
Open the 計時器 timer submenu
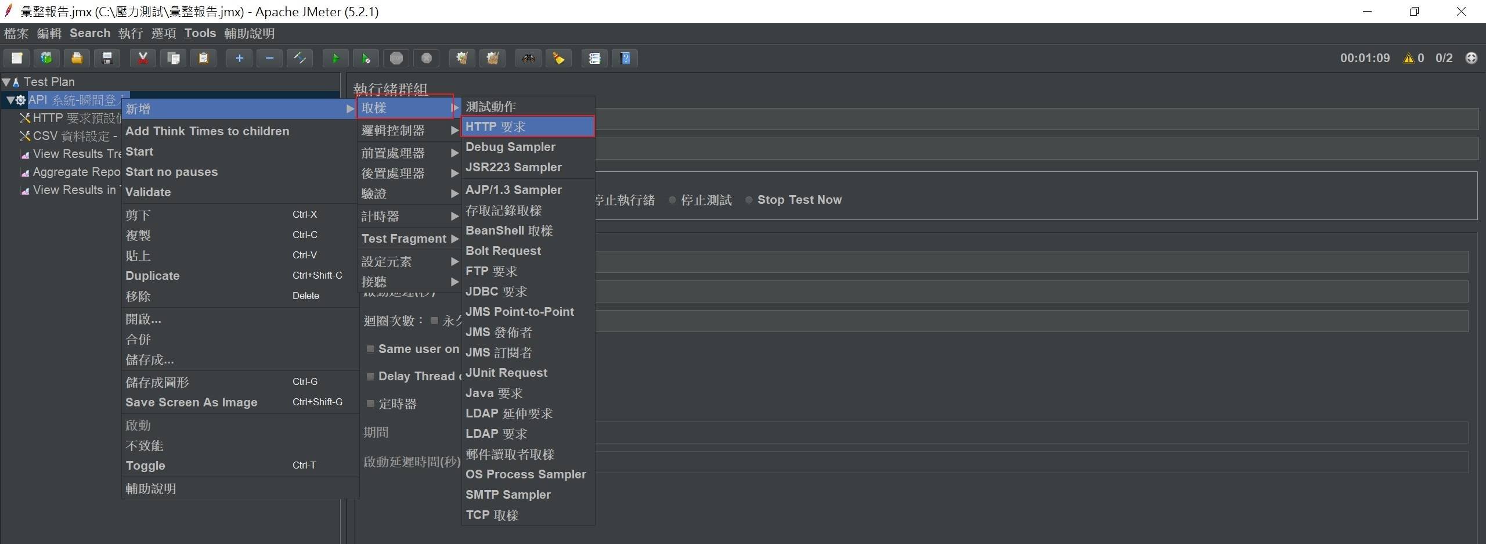tap(409, 216)
